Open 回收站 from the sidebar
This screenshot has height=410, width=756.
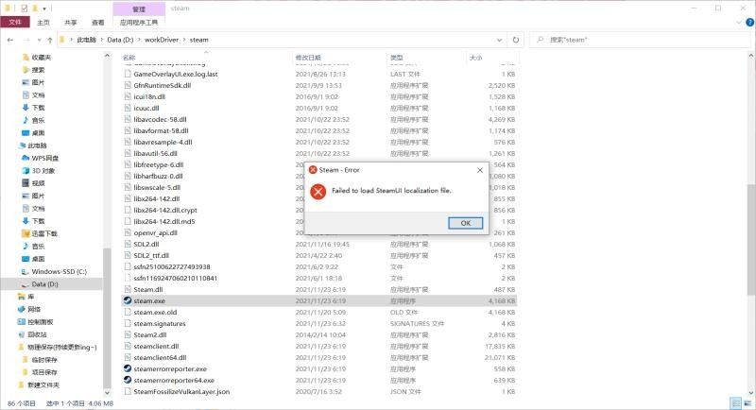pyautogui.click(x=37, y=334)
